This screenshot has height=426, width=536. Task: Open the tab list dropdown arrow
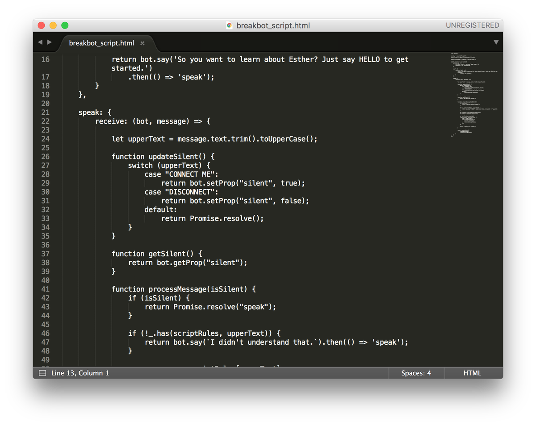pos(496,42)
